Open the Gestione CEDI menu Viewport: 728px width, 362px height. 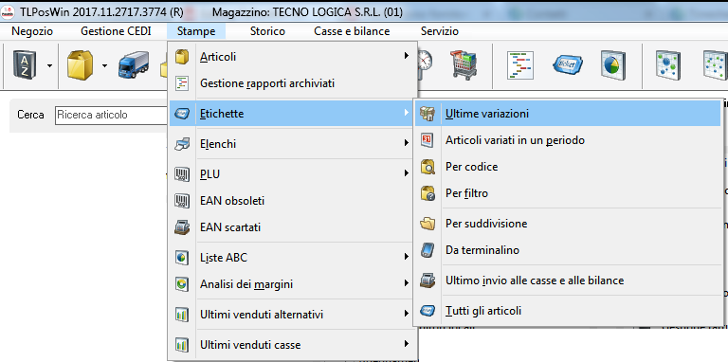click(116, 31)
